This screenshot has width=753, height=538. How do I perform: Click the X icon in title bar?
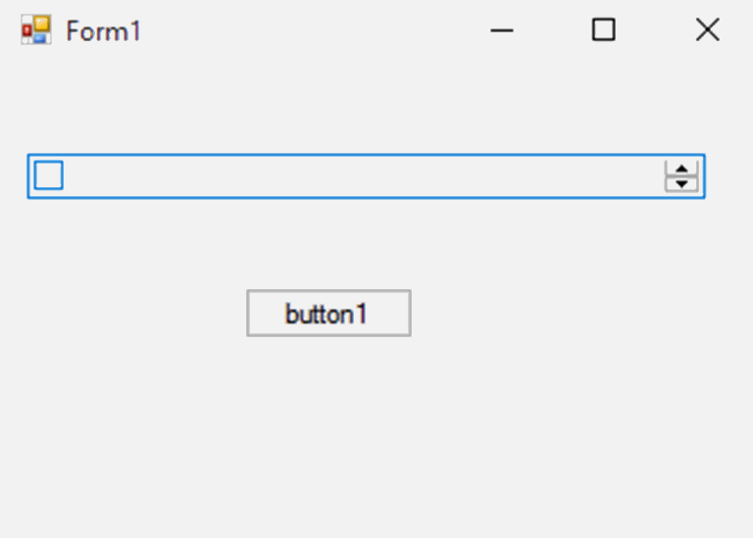(707, 29)
